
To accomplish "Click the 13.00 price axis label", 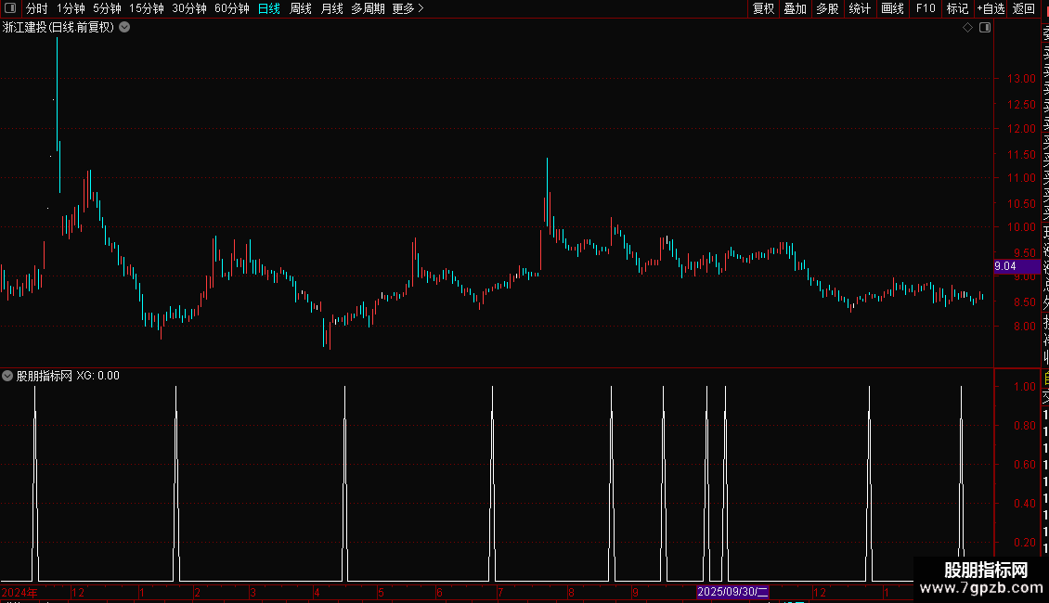I will coord(1021,79).
